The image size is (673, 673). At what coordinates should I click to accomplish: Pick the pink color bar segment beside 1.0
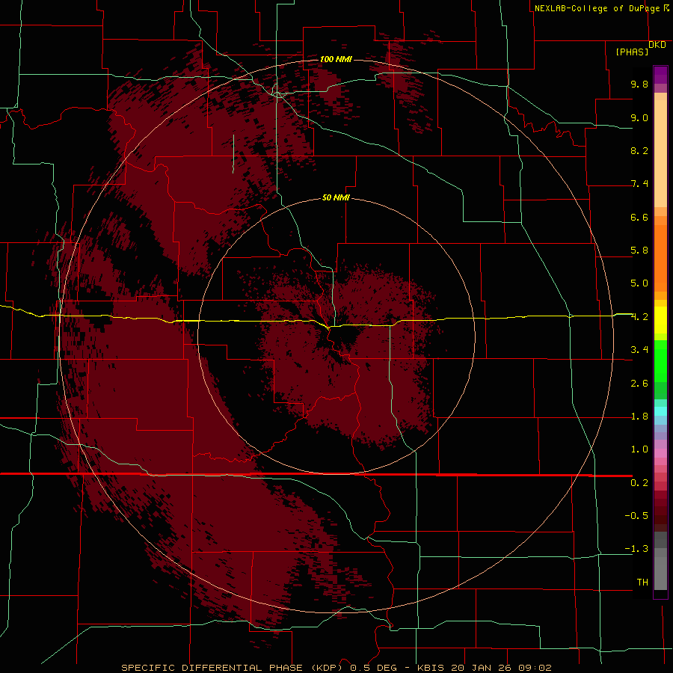(660, 453)
